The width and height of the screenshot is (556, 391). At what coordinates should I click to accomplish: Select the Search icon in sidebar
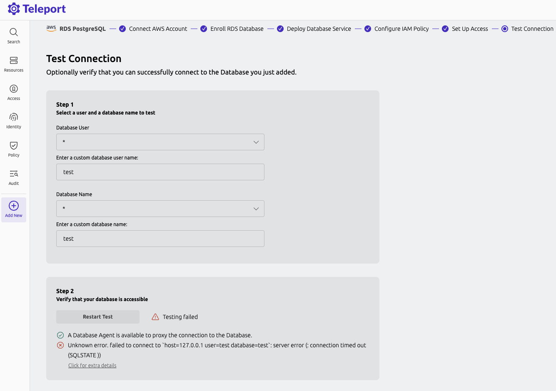pyautogui.click(x=13, y=32)
